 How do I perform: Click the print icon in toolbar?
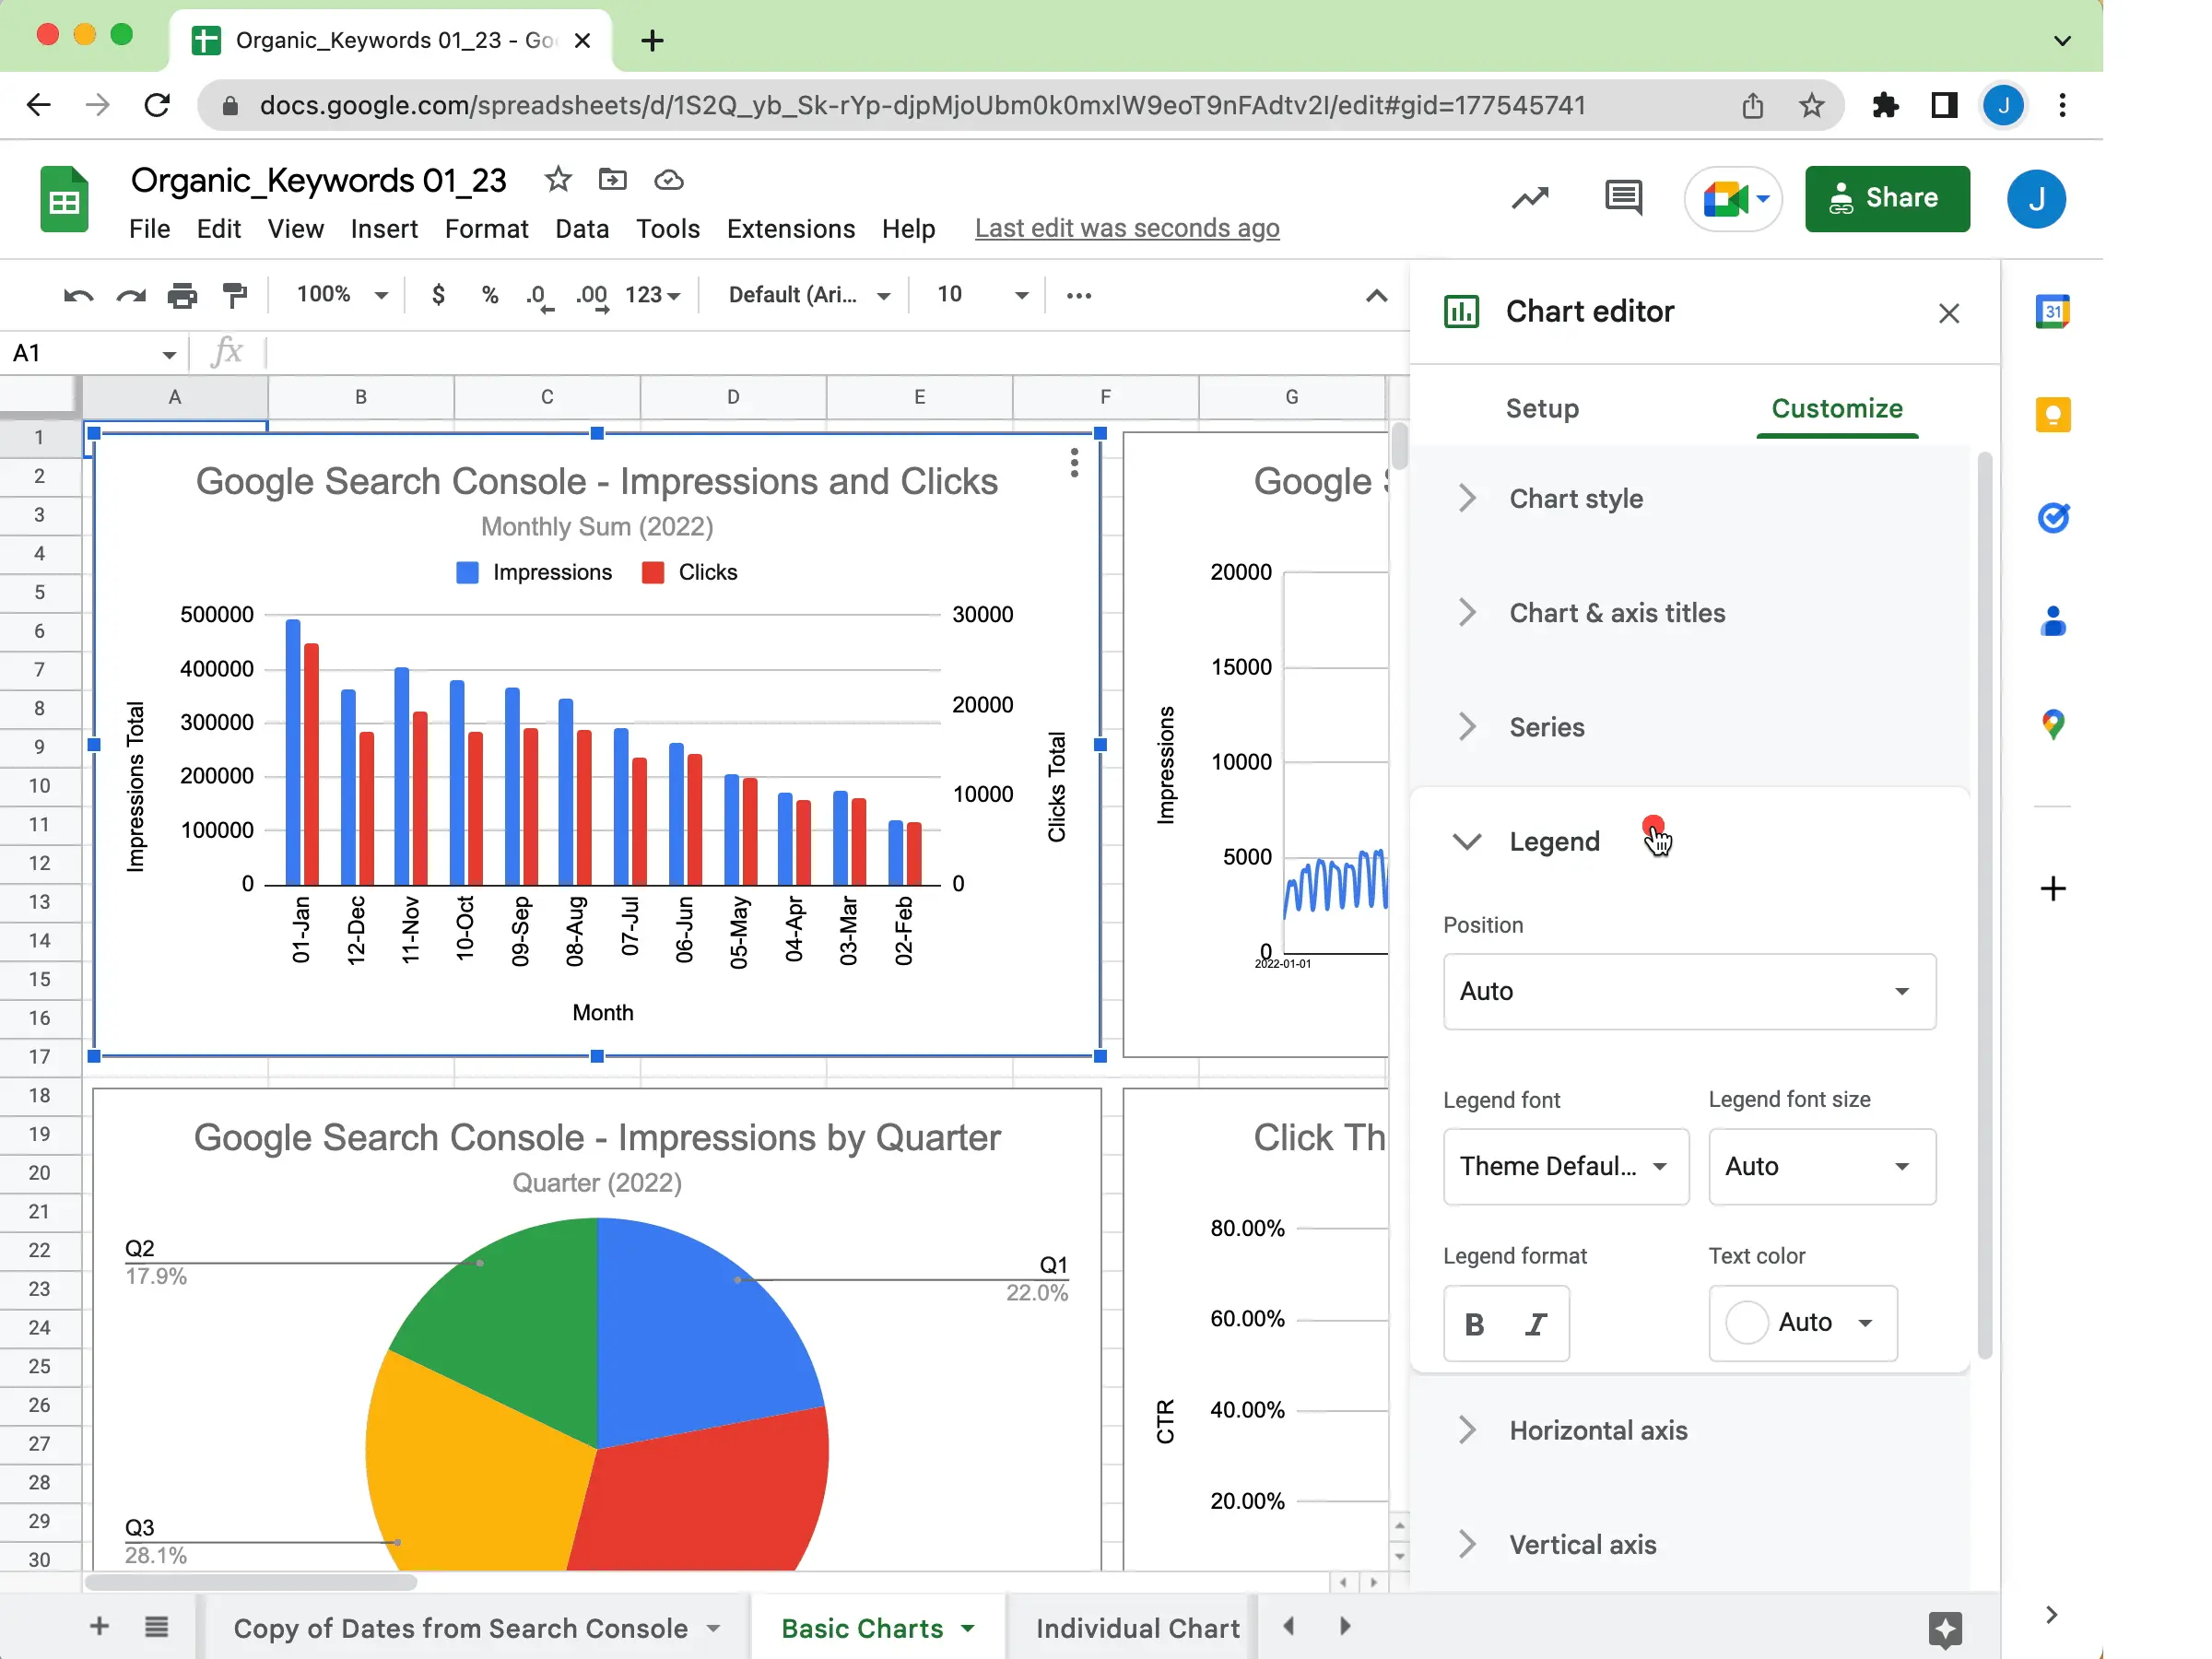tap(182, 295)
